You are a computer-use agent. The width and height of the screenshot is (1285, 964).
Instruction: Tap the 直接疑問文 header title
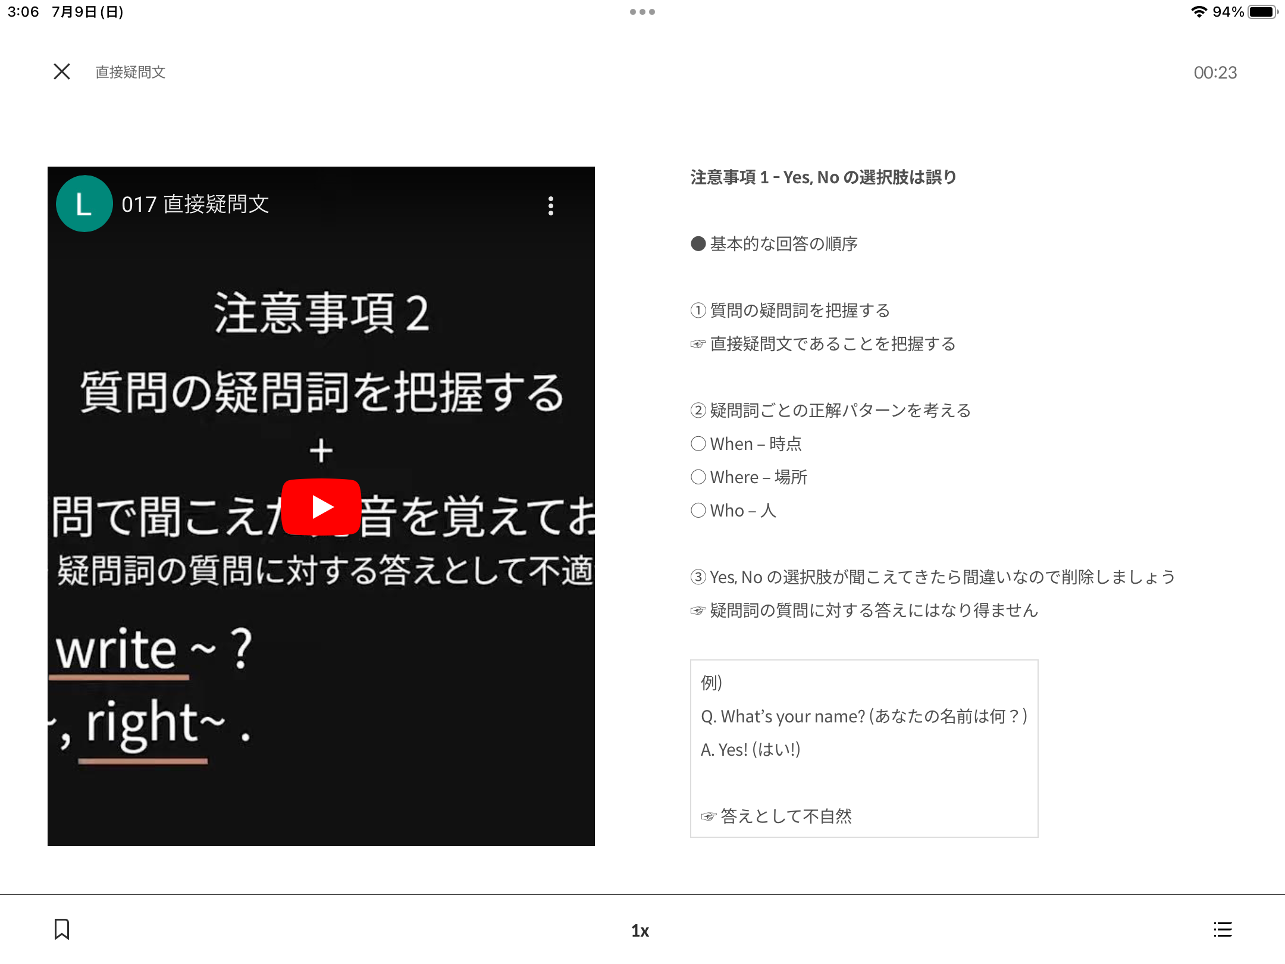130,72
